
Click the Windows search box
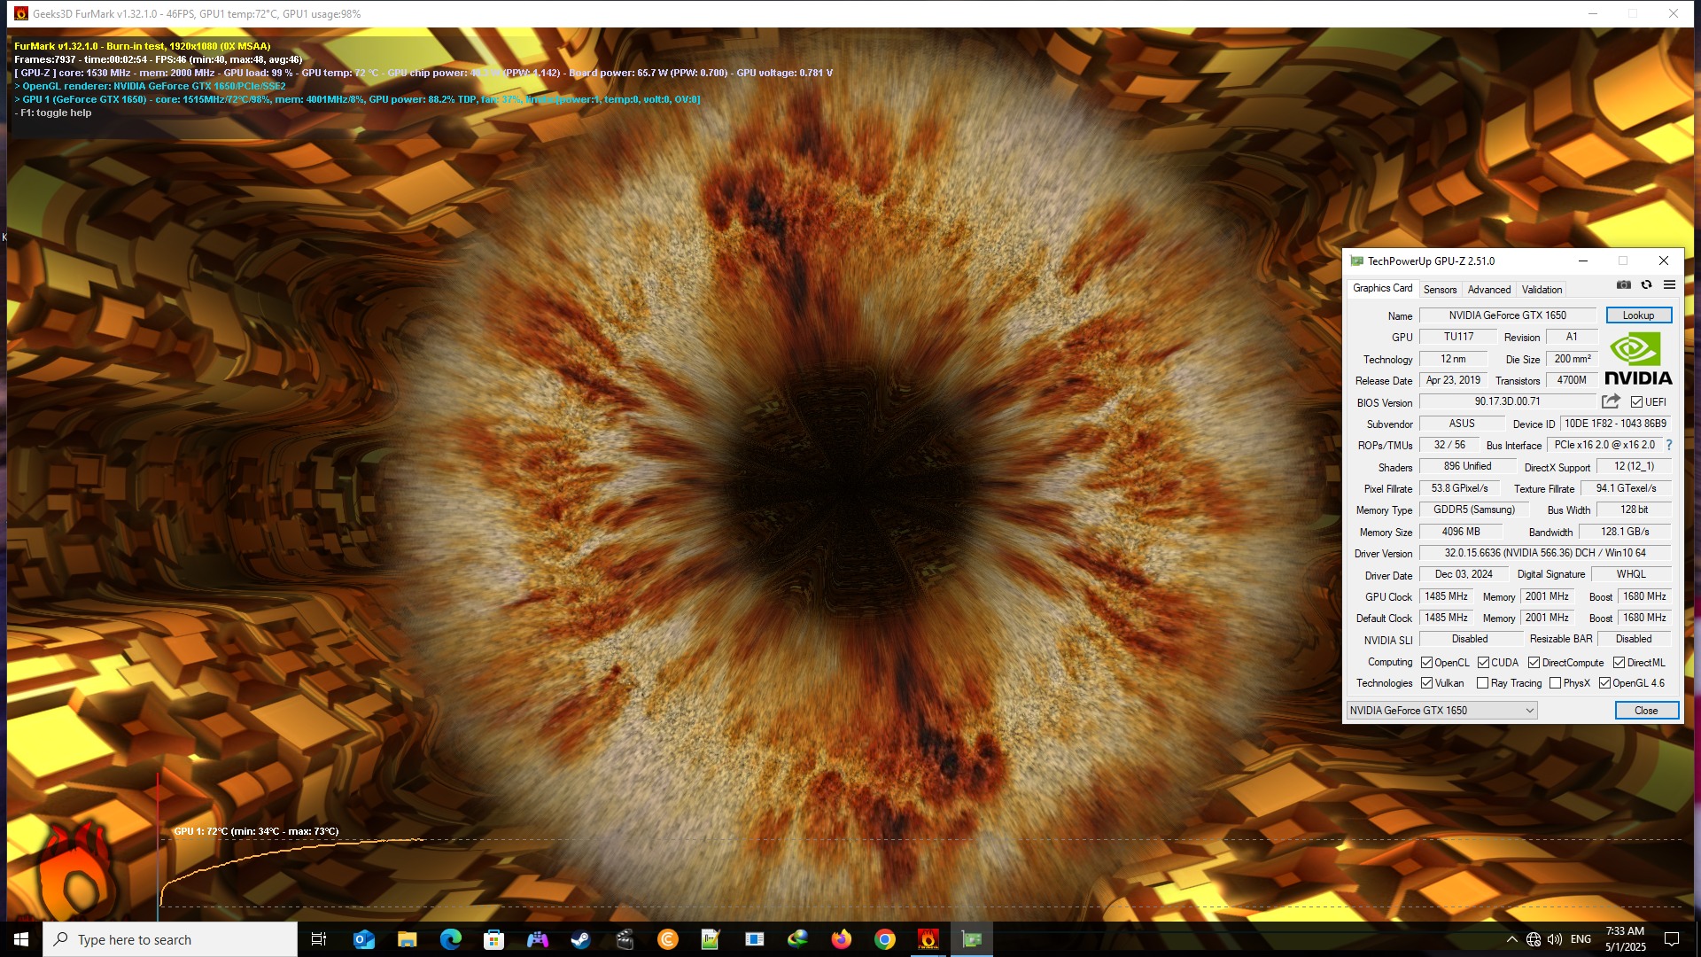point(170,939)
